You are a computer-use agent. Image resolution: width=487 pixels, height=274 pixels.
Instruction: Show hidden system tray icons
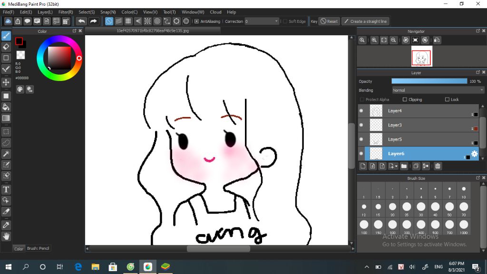click(367, 267)
